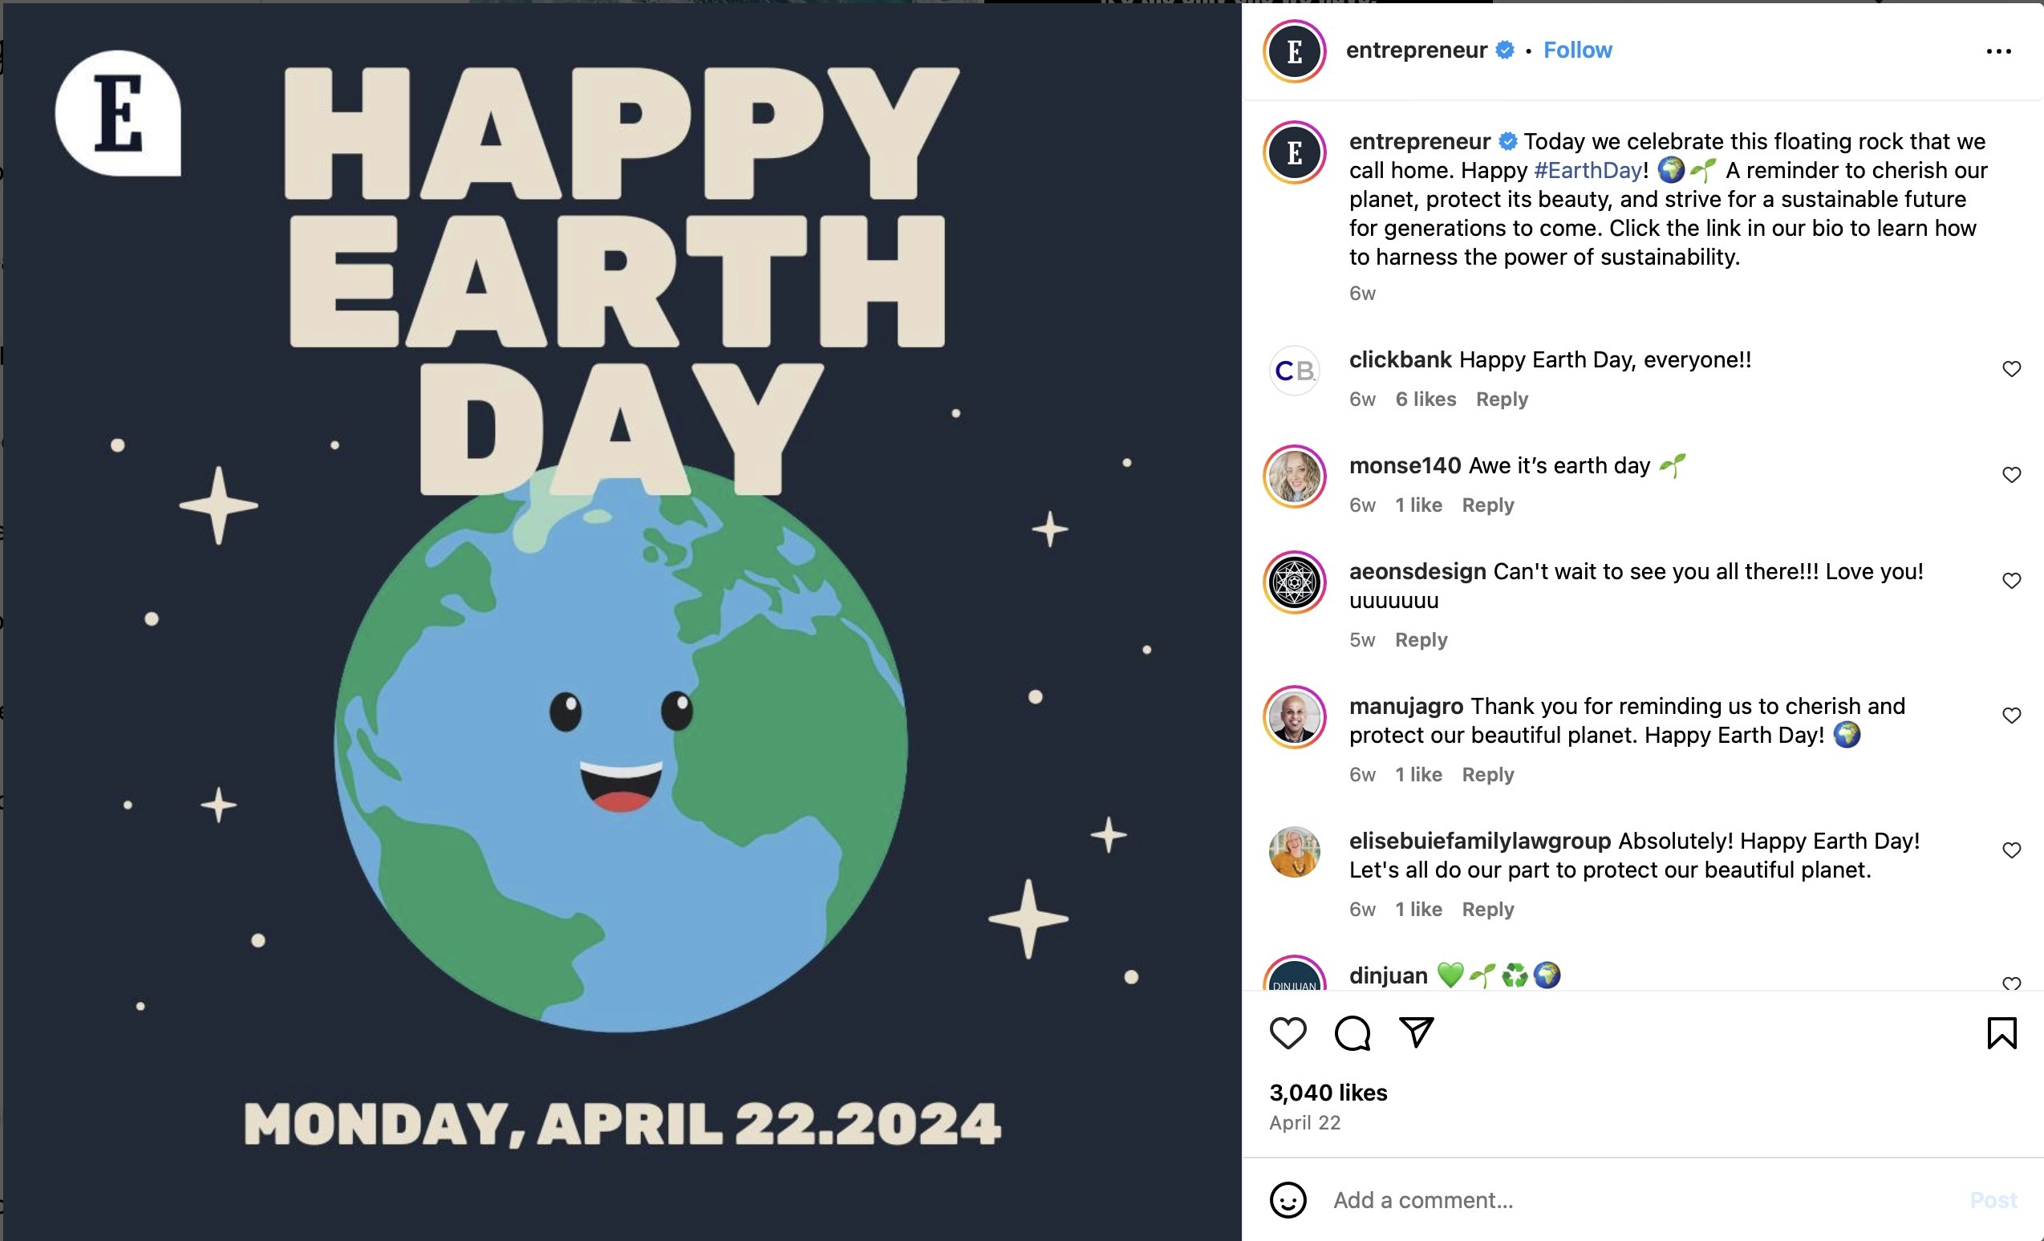Screen dimensions: 2044x1241
Task: Like clickbank's comment with the heart toggle
Action: (2011, 368)
